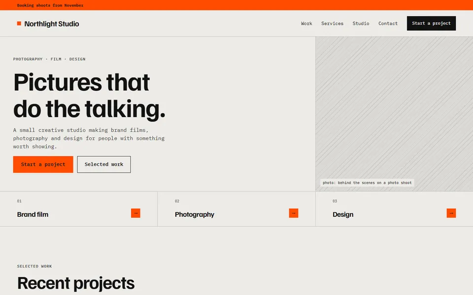
Task: Click the black Start a project header button
Action: click(432, 23)
